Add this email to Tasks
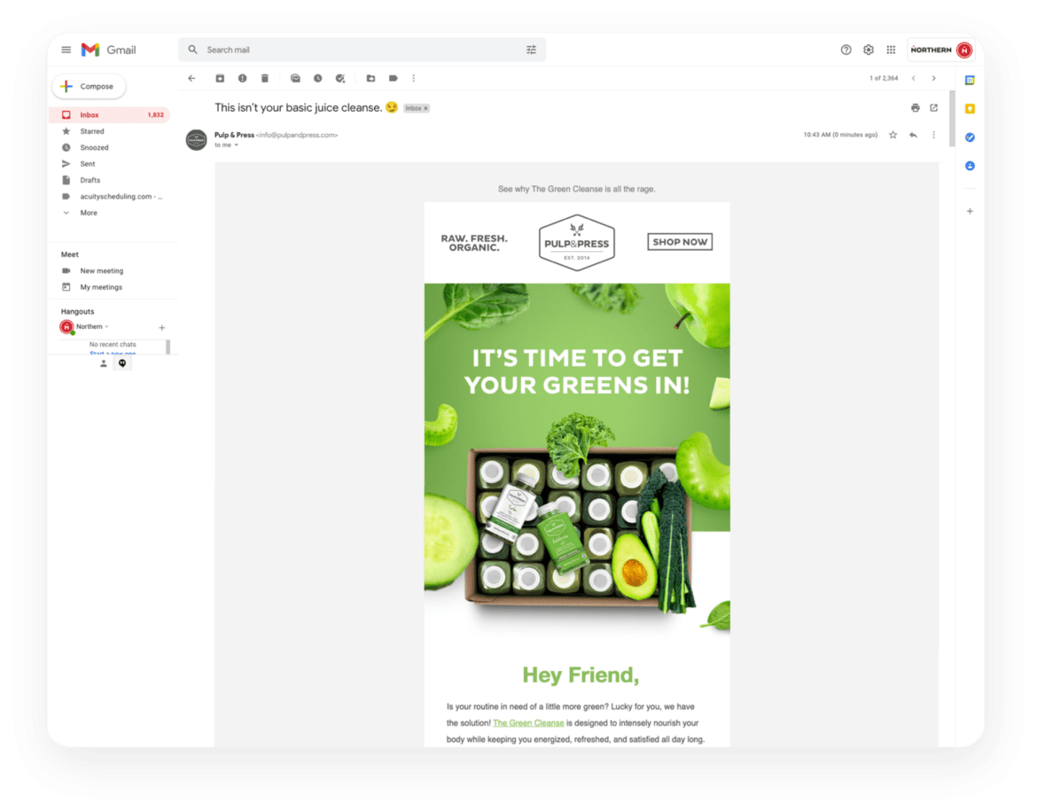1037x812 pixels. [x=339, y=78]
